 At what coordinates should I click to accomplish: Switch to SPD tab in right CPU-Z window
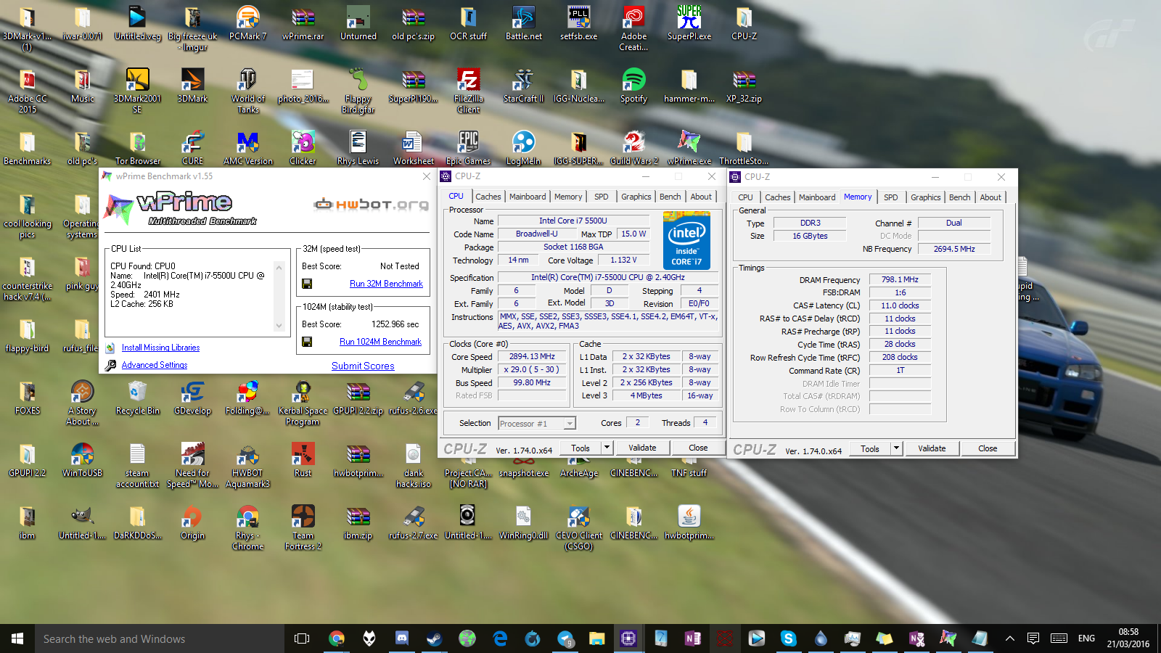[891, 197]
